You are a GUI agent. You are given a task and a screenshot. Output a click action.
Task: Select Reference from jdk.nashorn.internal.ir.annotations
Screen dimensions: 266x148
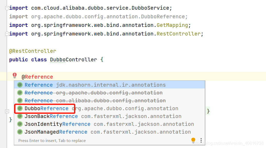(x=109, y=85)
